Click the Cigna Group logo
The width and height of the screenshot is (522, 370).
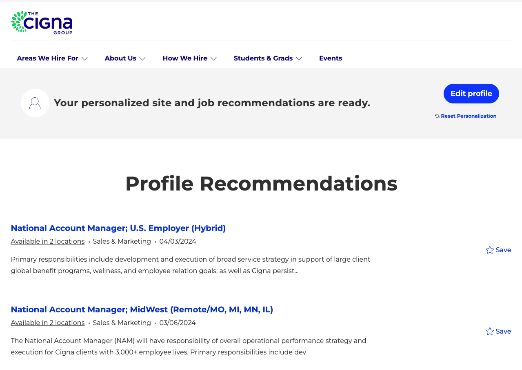pyautogui.click(x=41, y=22)
